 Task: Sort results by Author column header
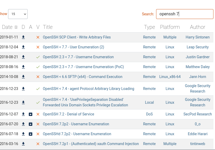click(198, 27)
